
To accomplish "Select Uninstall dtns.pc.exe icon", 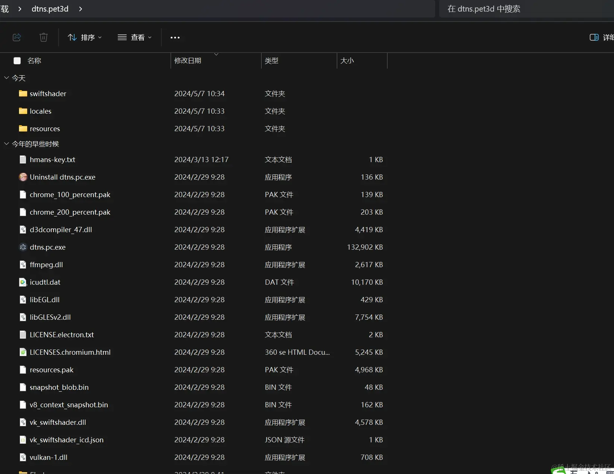I will pos(23,177).
